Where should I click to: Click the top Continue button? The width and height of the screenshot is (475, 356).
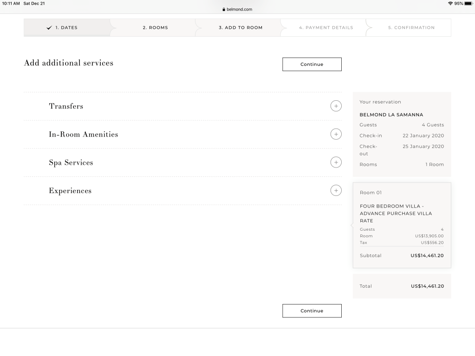point(312,65)
